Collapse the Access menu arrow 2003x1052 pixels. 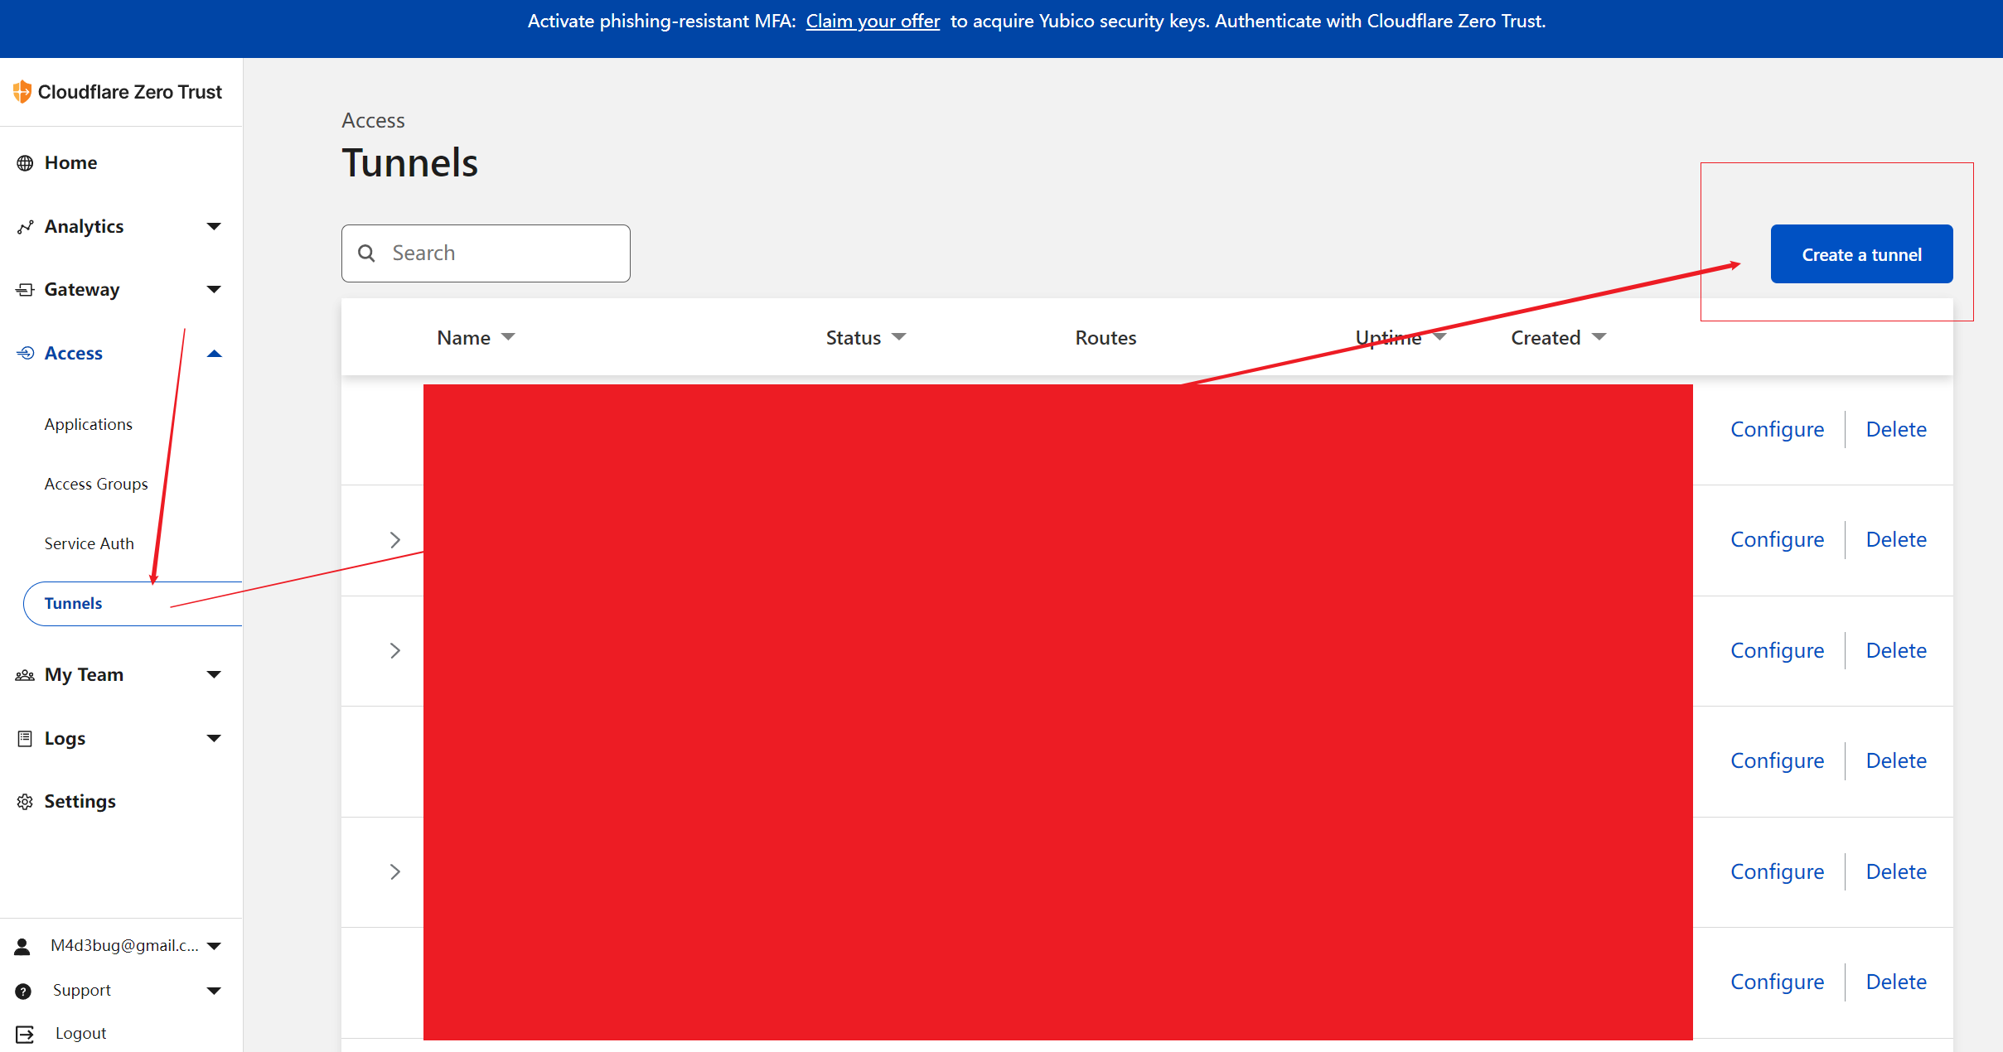pyautogui.click(x=214, y=354)
